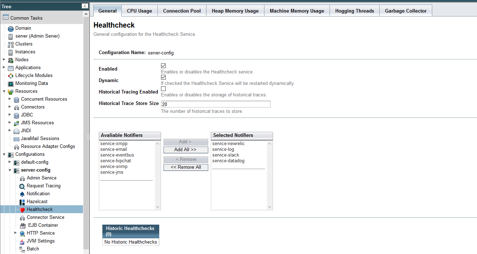This screenshot has width=477, height=254.
Task: Expand the Nodes tree item
Action: point(4,59)
